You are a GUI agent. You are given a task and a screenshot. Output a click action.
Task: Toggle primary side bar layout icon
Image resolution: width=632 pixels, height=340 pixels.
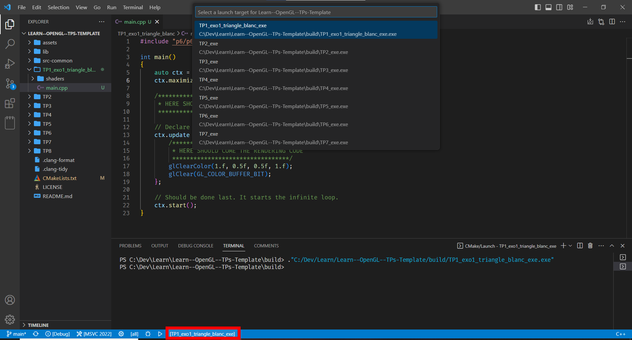click(538, 7)
